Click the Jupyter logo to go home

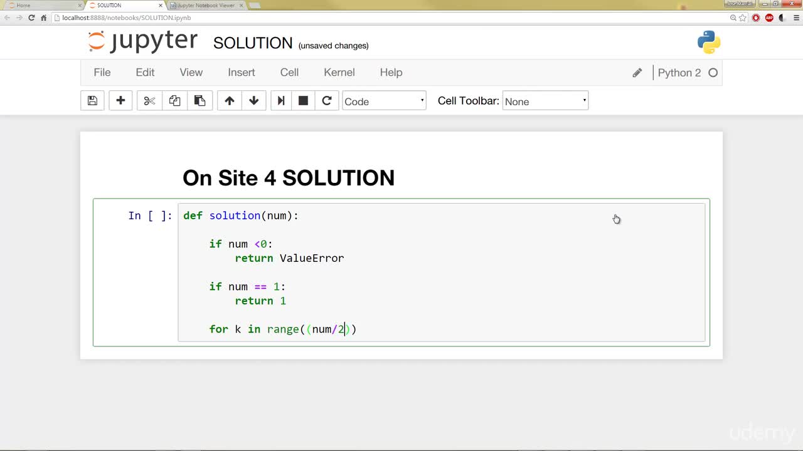(143, 41)
